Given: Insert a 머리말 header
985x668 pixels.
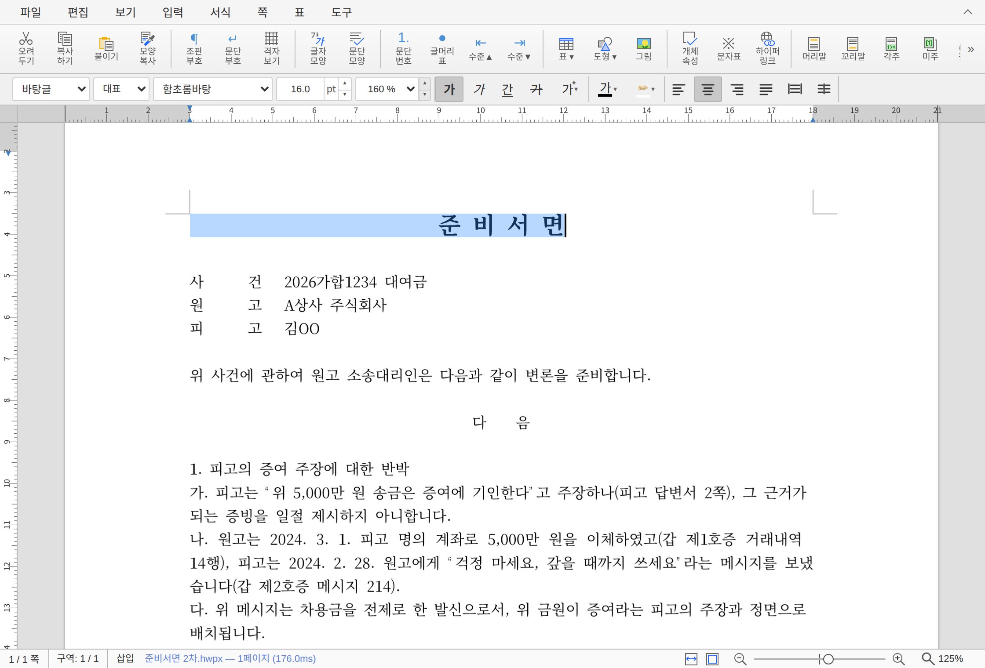Looking at the screenshot, I should pos(814,48).
